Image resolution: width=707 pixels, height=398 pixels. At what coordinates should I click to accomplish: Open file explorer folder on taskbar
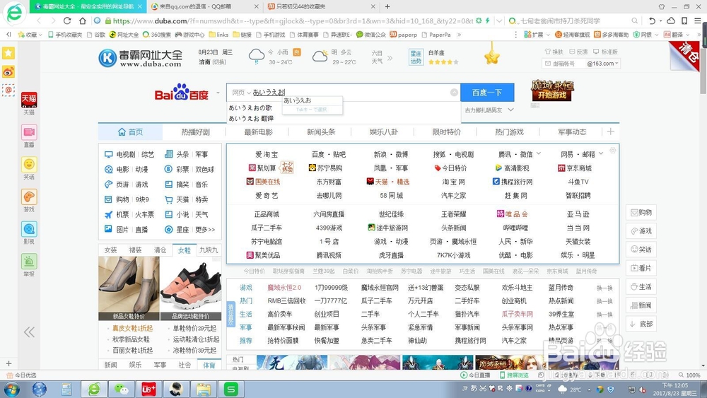(204, 389)
